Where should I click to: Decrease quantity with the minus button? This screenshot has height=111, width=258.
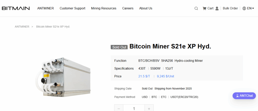click(119, 108)
